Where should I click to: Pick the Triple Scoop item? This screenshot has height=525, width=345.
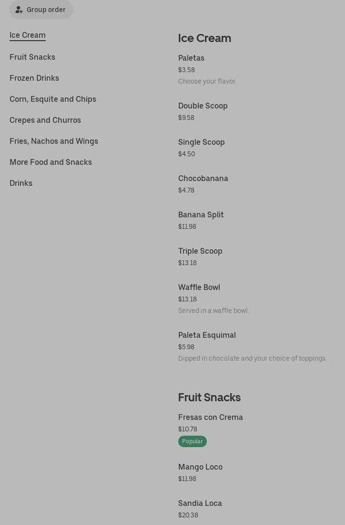point(200,251)
